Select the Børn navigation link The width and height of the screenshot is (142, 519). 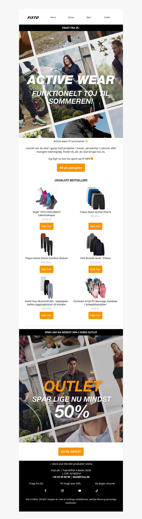(x=89, y=17)
